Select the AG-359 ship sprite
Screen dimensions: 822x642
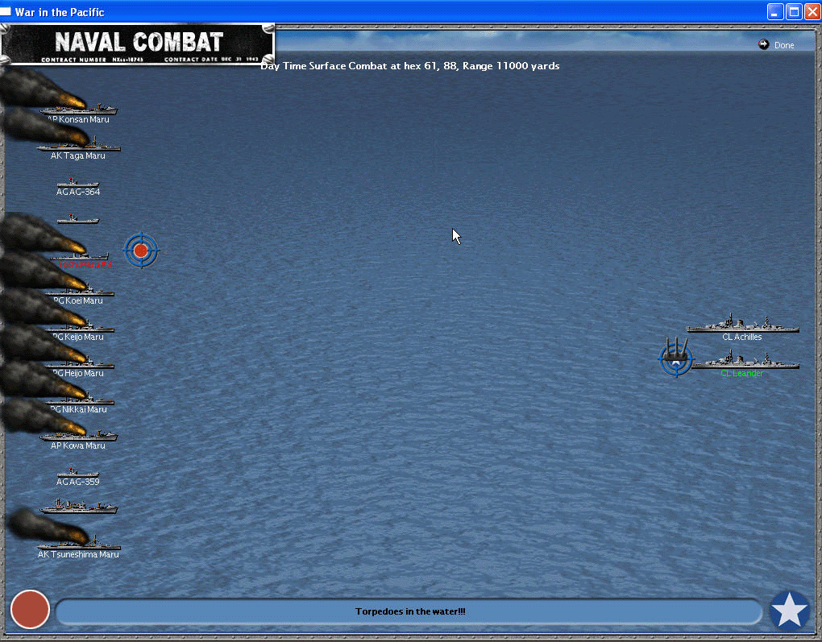(77, 473)
